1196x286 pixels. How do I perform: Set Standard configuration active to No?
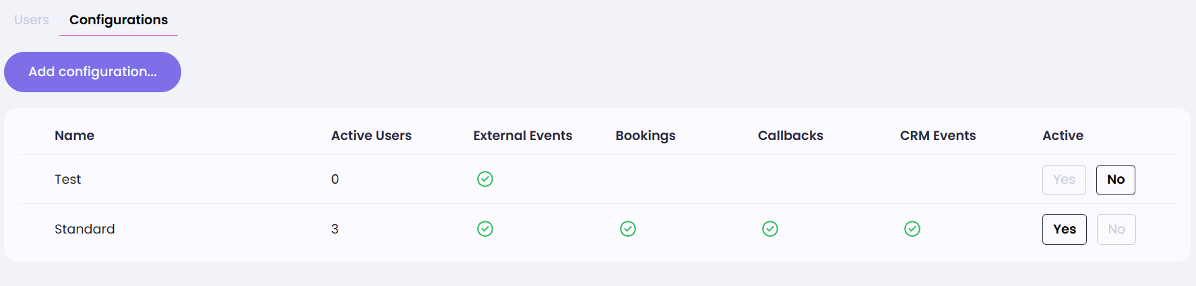(x=1116, y=229)
